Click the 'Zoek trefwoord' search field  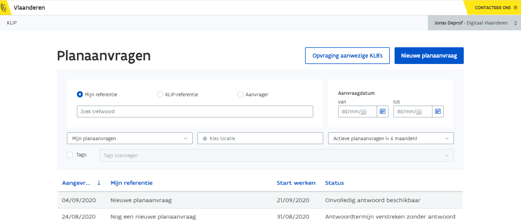coord(195,112)
